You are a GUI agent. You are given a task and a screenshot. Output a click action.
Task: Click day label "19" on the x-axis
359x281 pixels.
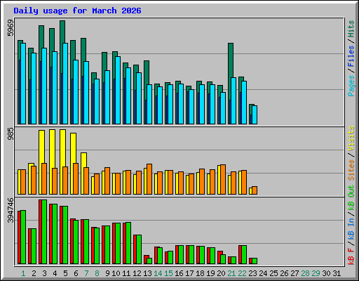210,273
